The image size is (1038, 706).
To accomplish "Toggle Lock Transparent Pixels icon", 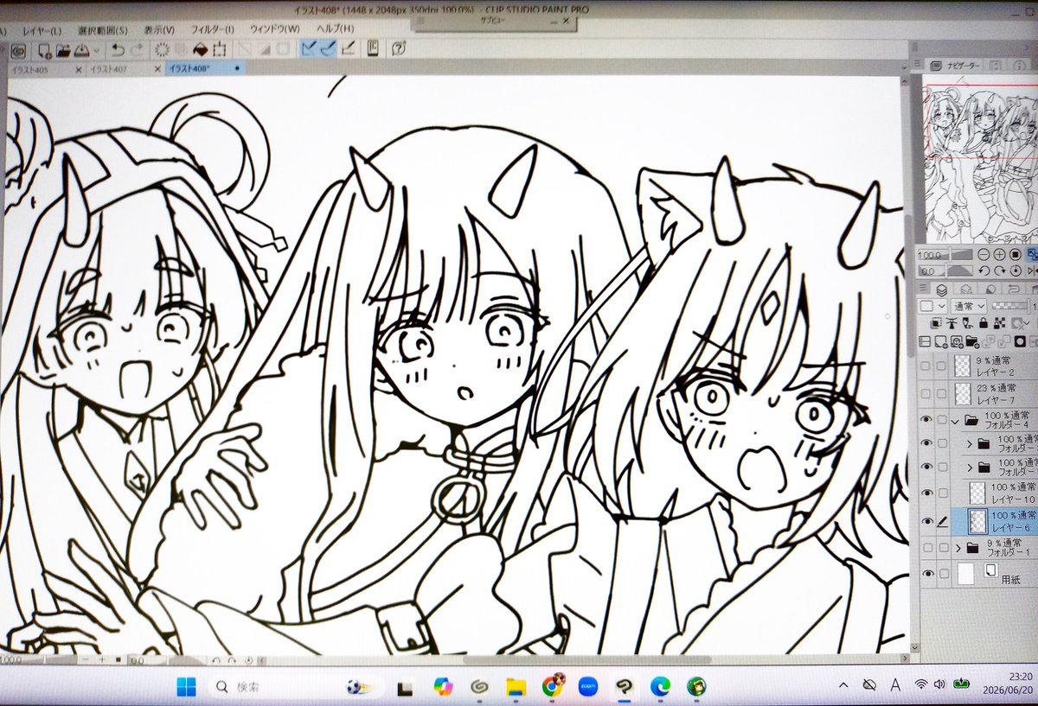I will (999, 323).
